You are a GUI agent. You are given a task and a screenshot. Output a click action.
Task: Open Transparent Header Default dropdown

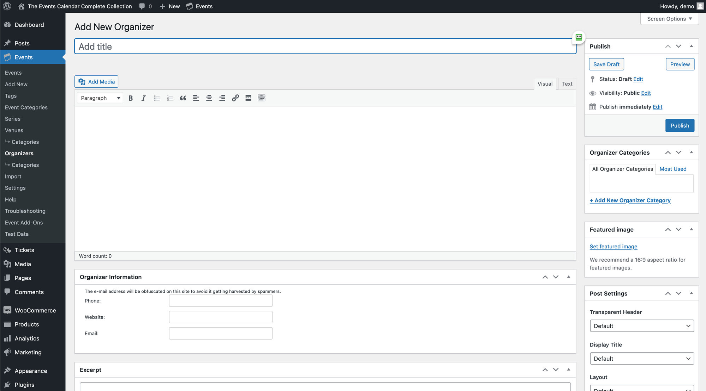[x=642, y=326]
